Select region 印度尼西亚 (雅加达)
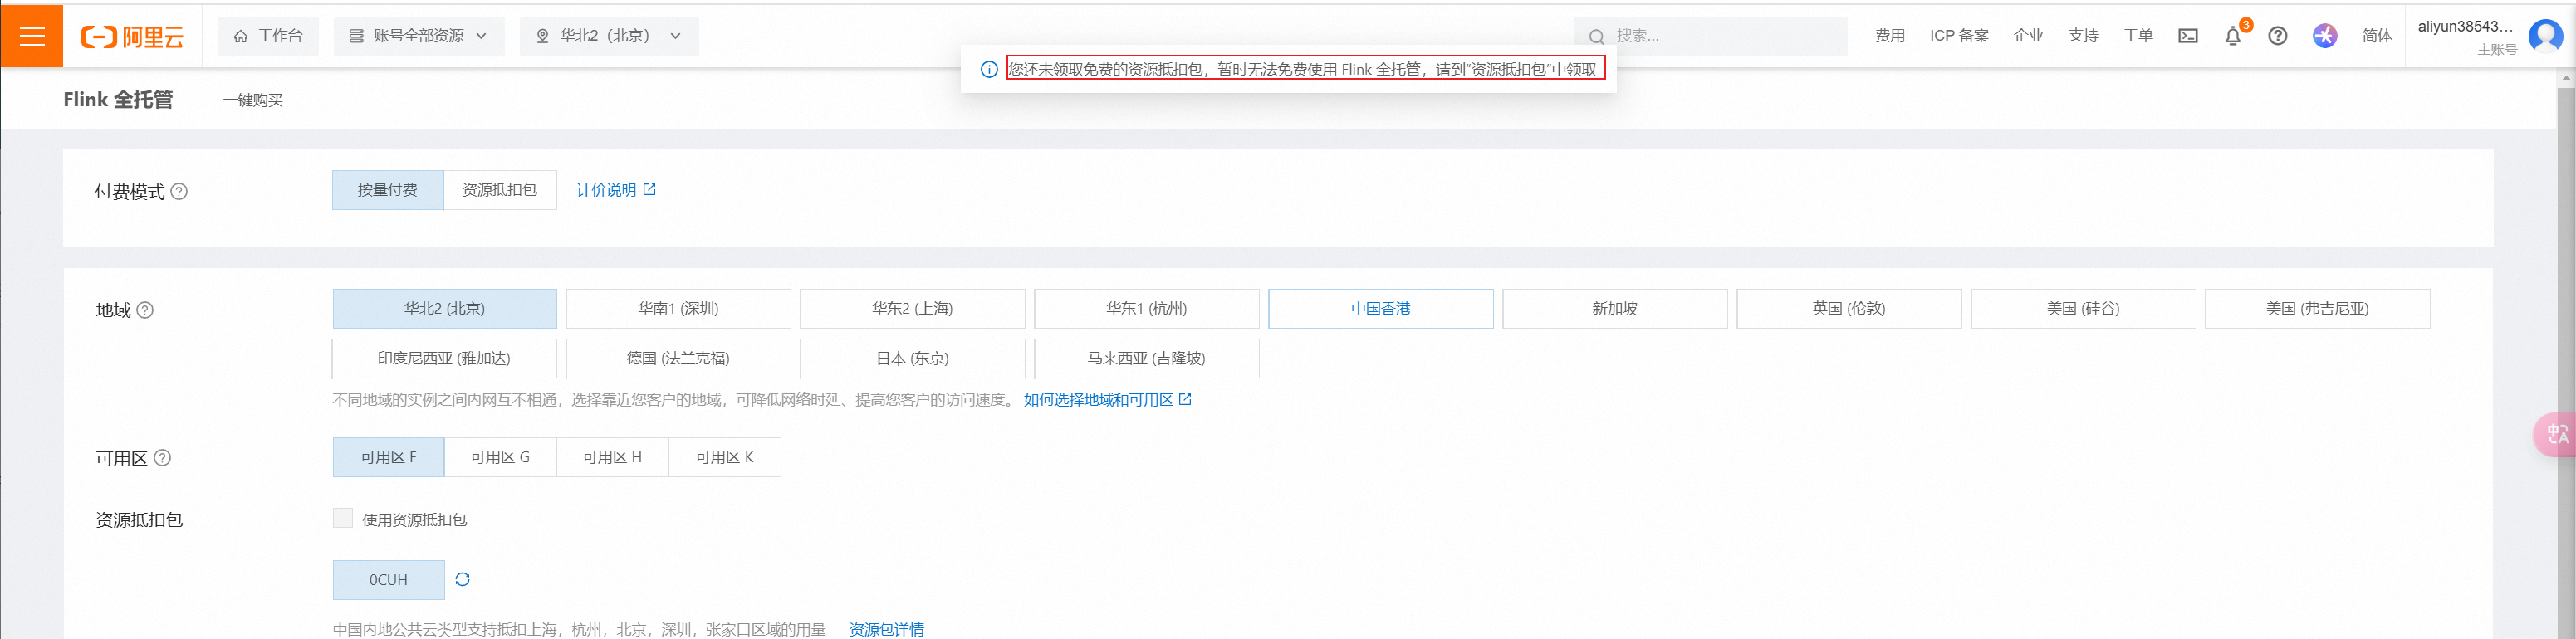 point(445,359)
